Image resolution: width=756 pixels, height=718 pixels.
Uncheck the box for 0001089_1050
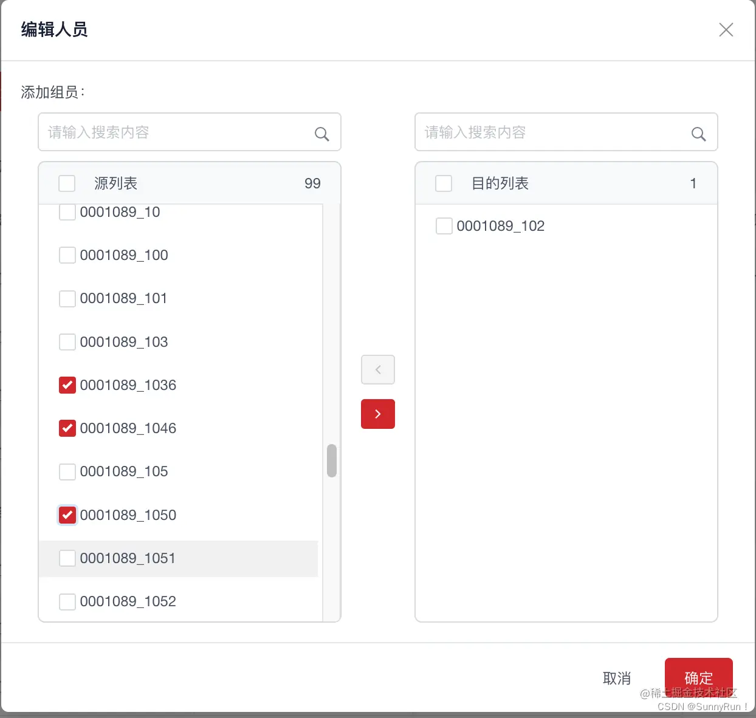pos(67,515)
